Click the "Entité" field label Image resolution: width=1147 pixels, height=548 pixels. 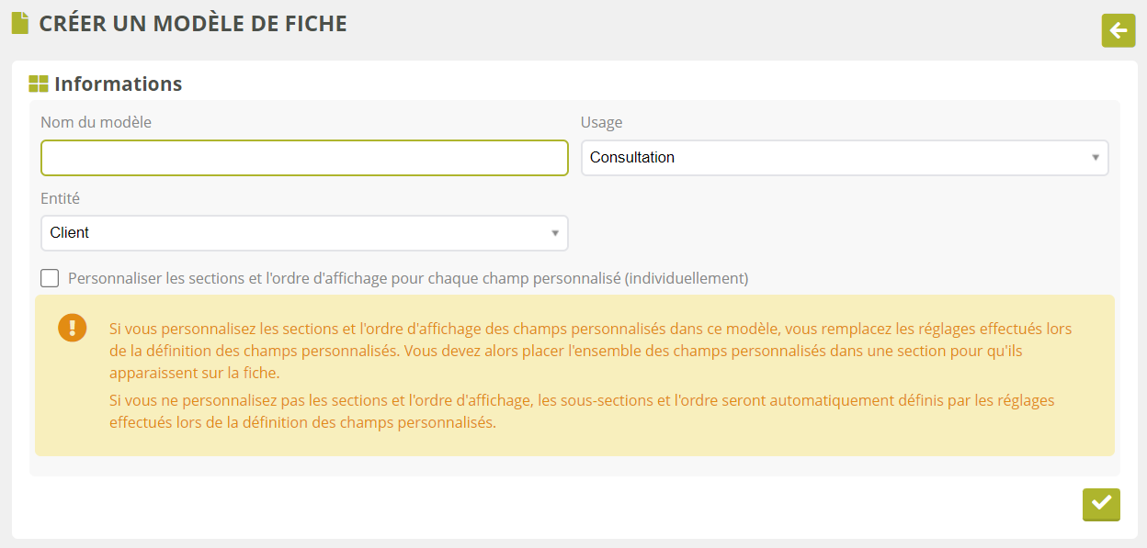coord(60,197)
